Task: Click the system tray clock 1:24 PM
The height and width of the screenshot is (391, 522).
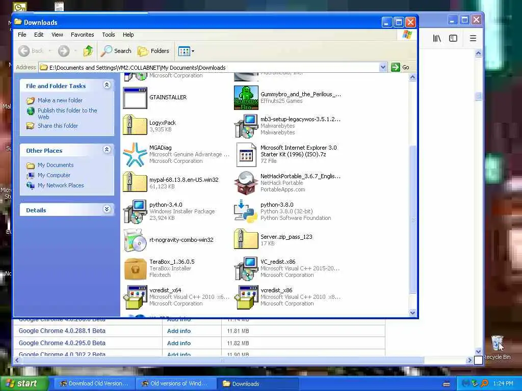Action: tap(503, 383)
